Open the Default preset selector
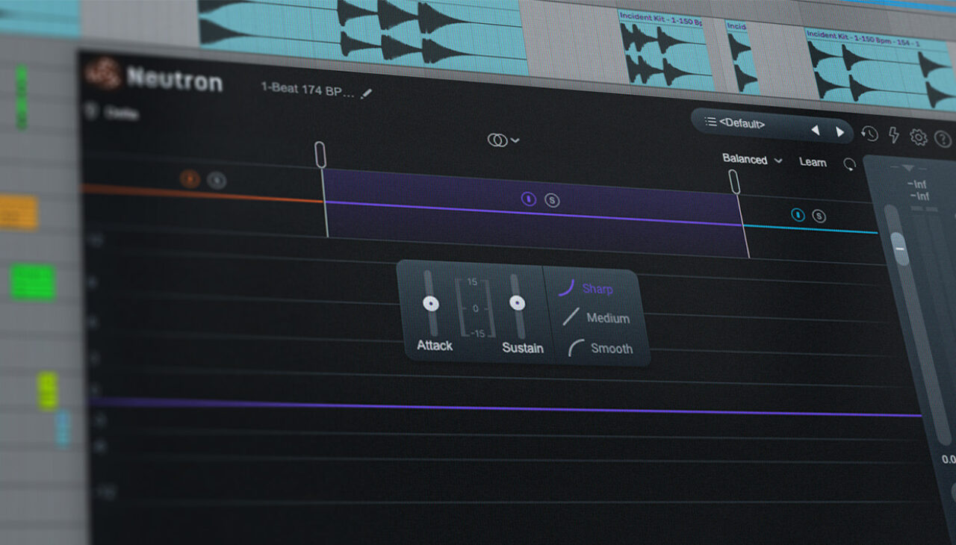The image size is (956, 545). point(742,124)
